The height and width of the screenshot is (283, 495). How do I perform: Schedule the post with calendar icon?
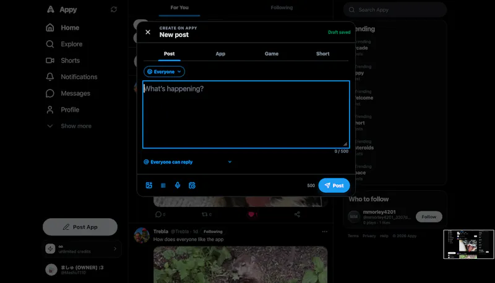click(192, 185)
